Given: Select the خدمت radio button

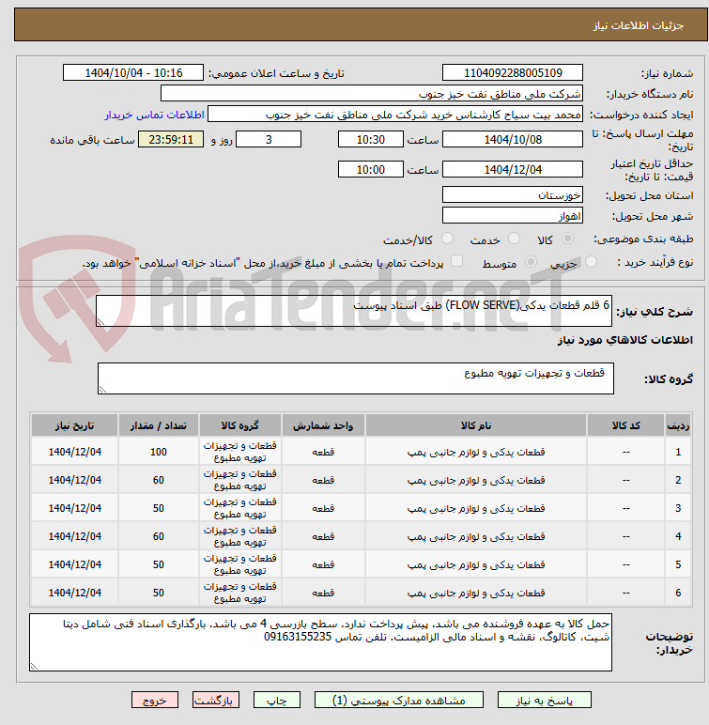Looking at the screenshot, I should coord(514,239).
